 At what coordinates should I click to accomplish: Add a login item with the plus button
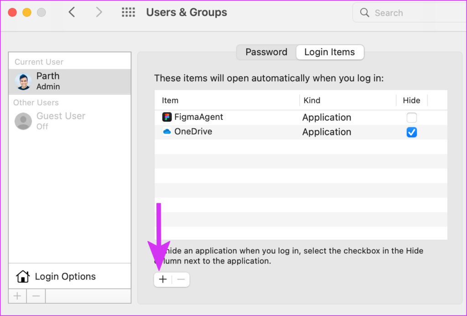click(163, 279)
